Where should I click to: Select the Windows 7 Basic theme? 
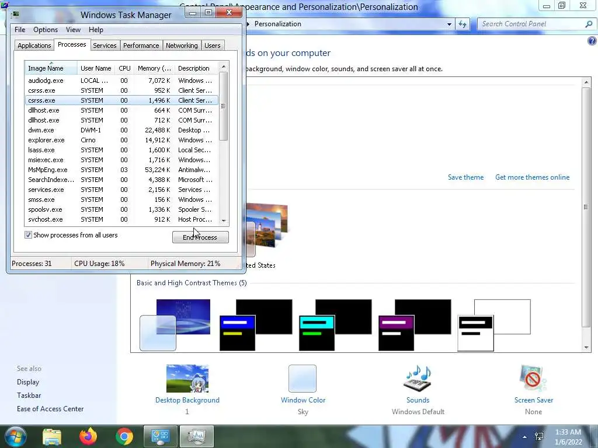175,325
